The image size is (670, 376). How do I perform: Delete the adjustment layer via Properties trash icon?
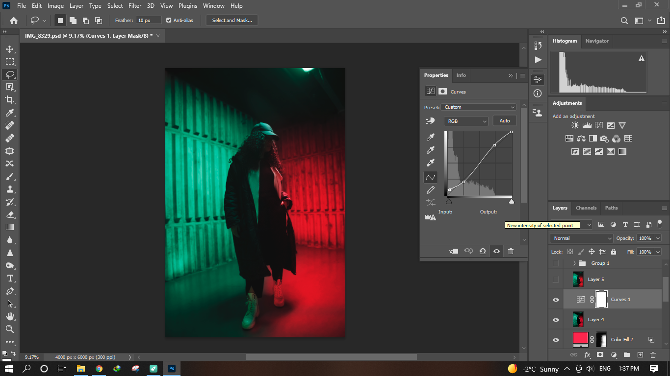511,251
